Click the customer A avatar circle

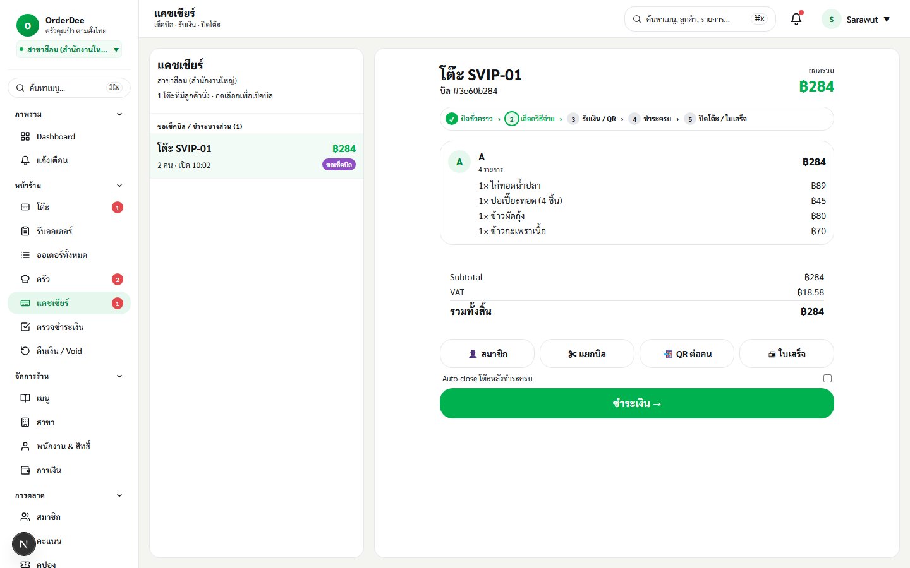pos(459,162)
